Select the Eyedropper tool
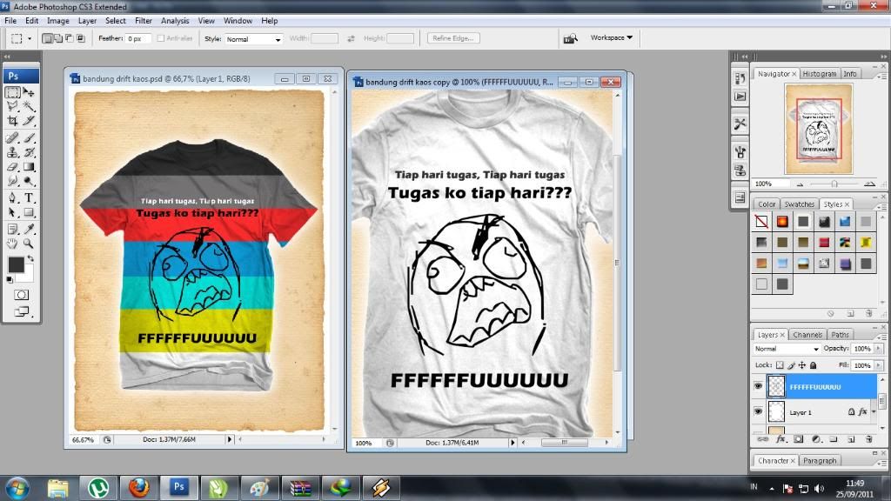Viewport: 891px width, 501px height. (x=29, y=229)
